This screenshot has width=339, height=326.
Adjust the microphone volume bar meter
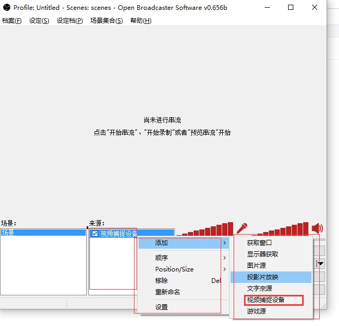pos(205,229)
